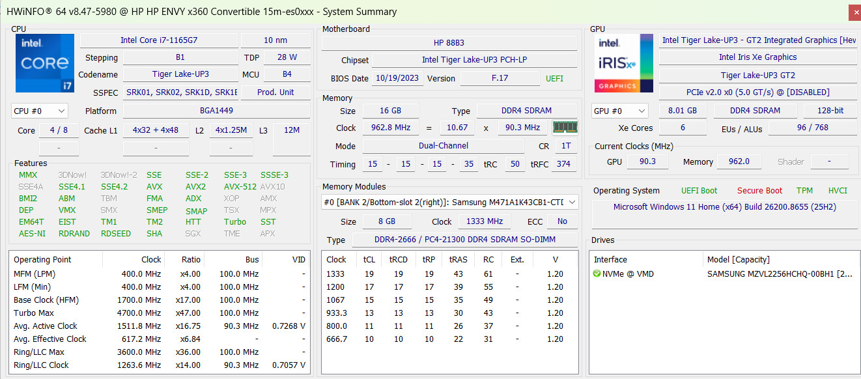
Task: Click the CR 1T value
Action: click(566, 146)
